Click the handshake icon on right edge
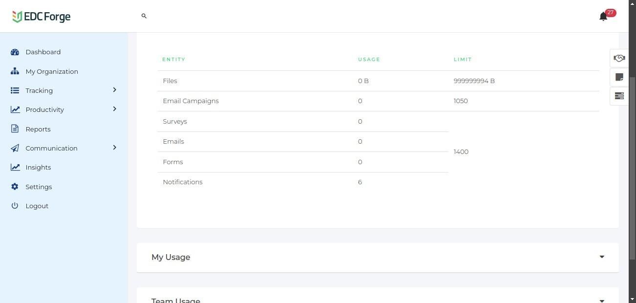 coord(619,59)
